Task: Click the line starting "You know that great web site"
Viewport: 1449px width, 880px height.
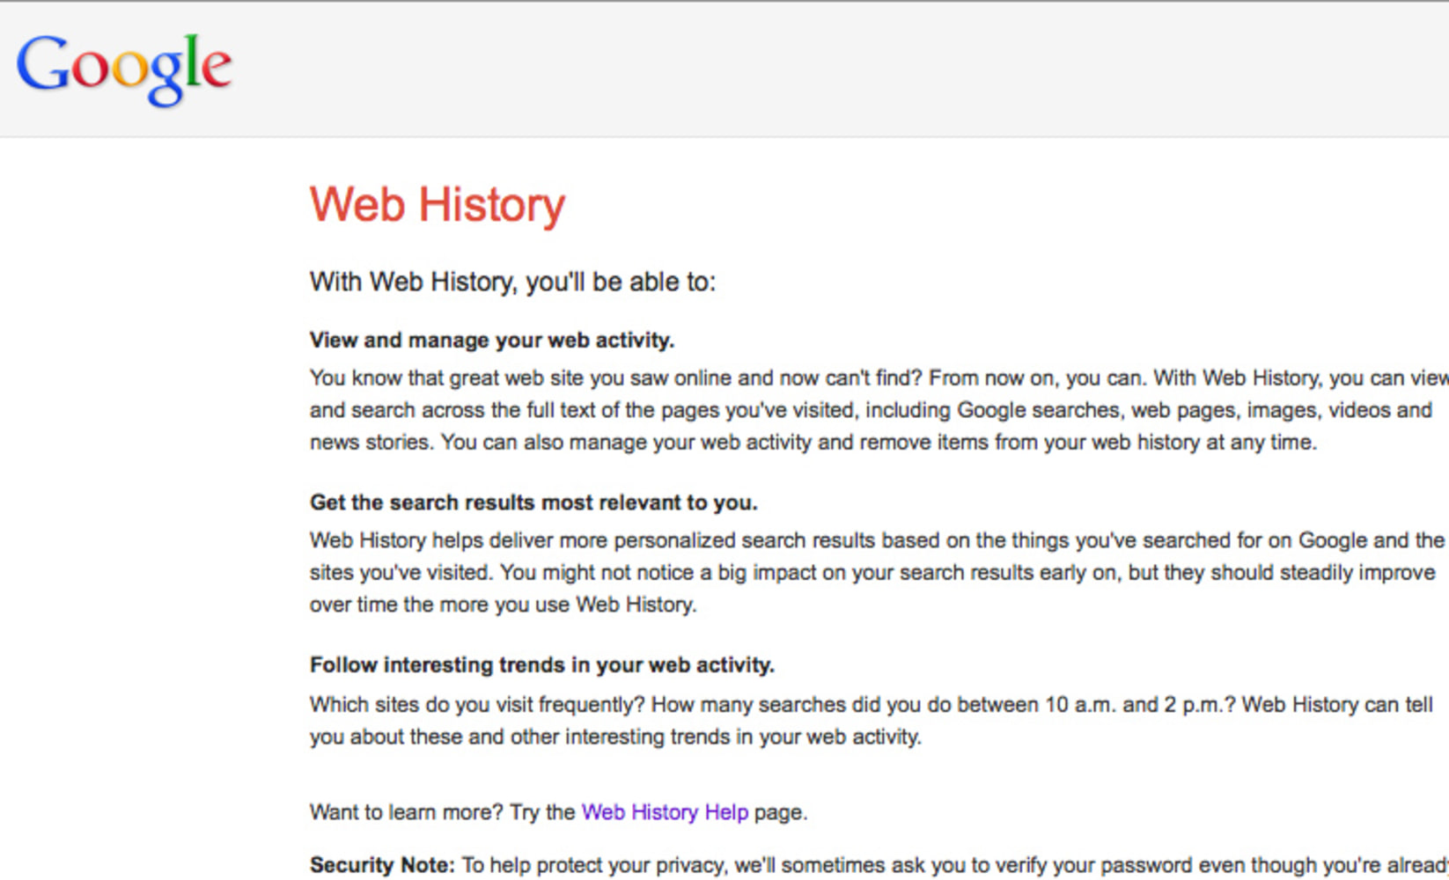Action: tap(877, 378)
